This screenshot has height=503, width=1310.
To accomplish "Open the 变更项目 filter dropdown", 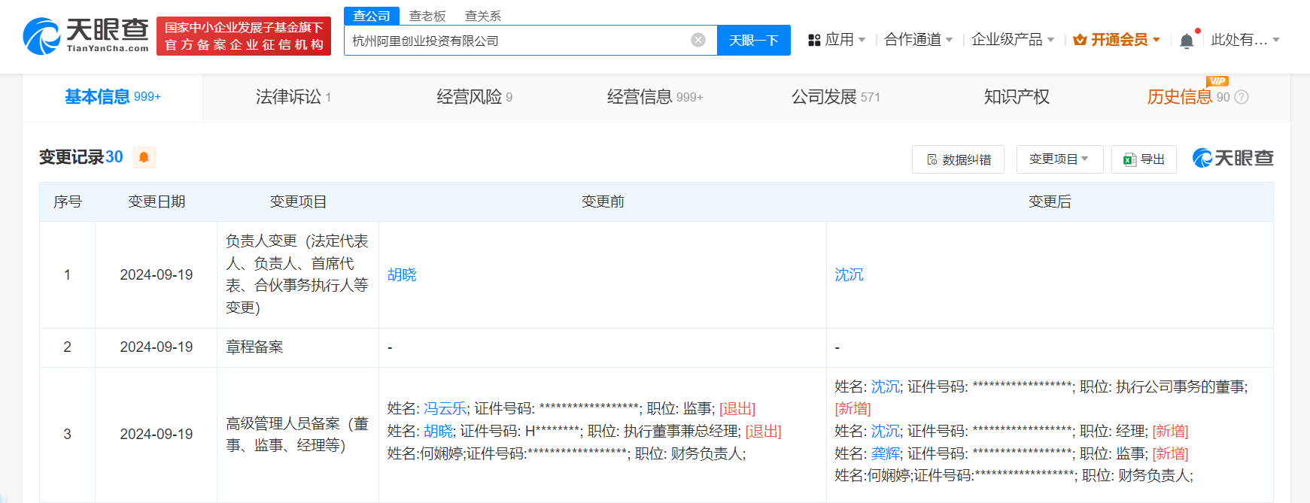I will coord(1059,159).
